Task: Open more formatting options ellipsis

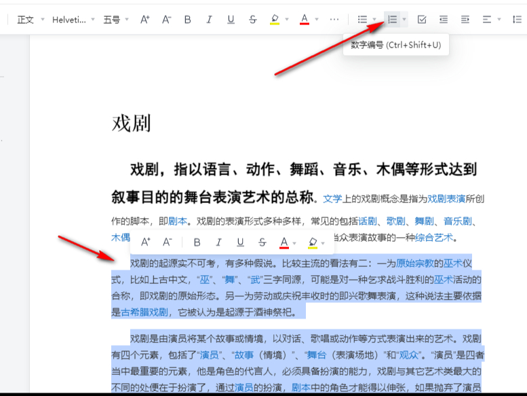Action: (334, 20)
